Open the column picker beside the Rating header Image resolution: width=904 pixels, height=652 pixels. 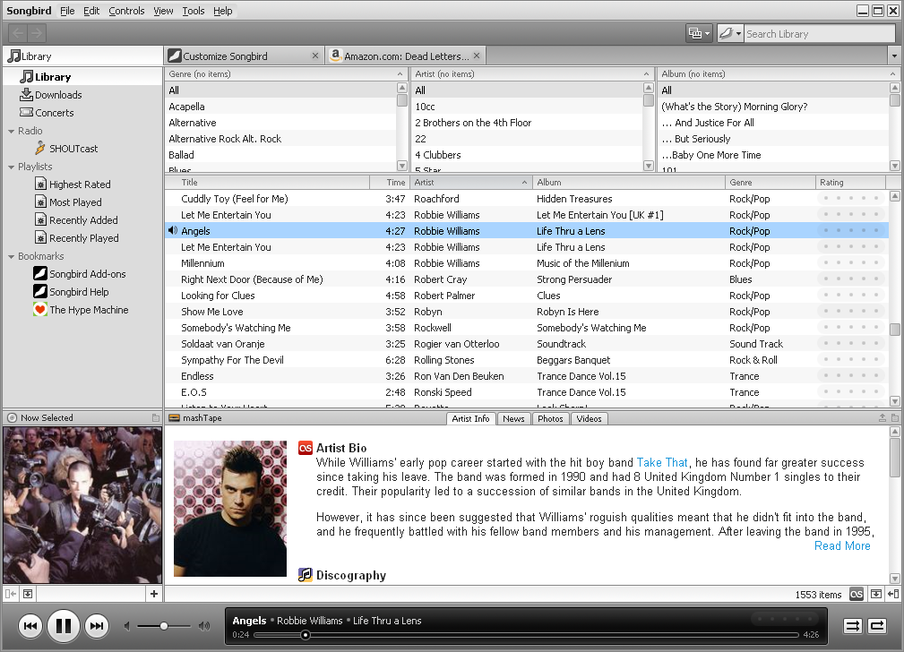(894, 182)
